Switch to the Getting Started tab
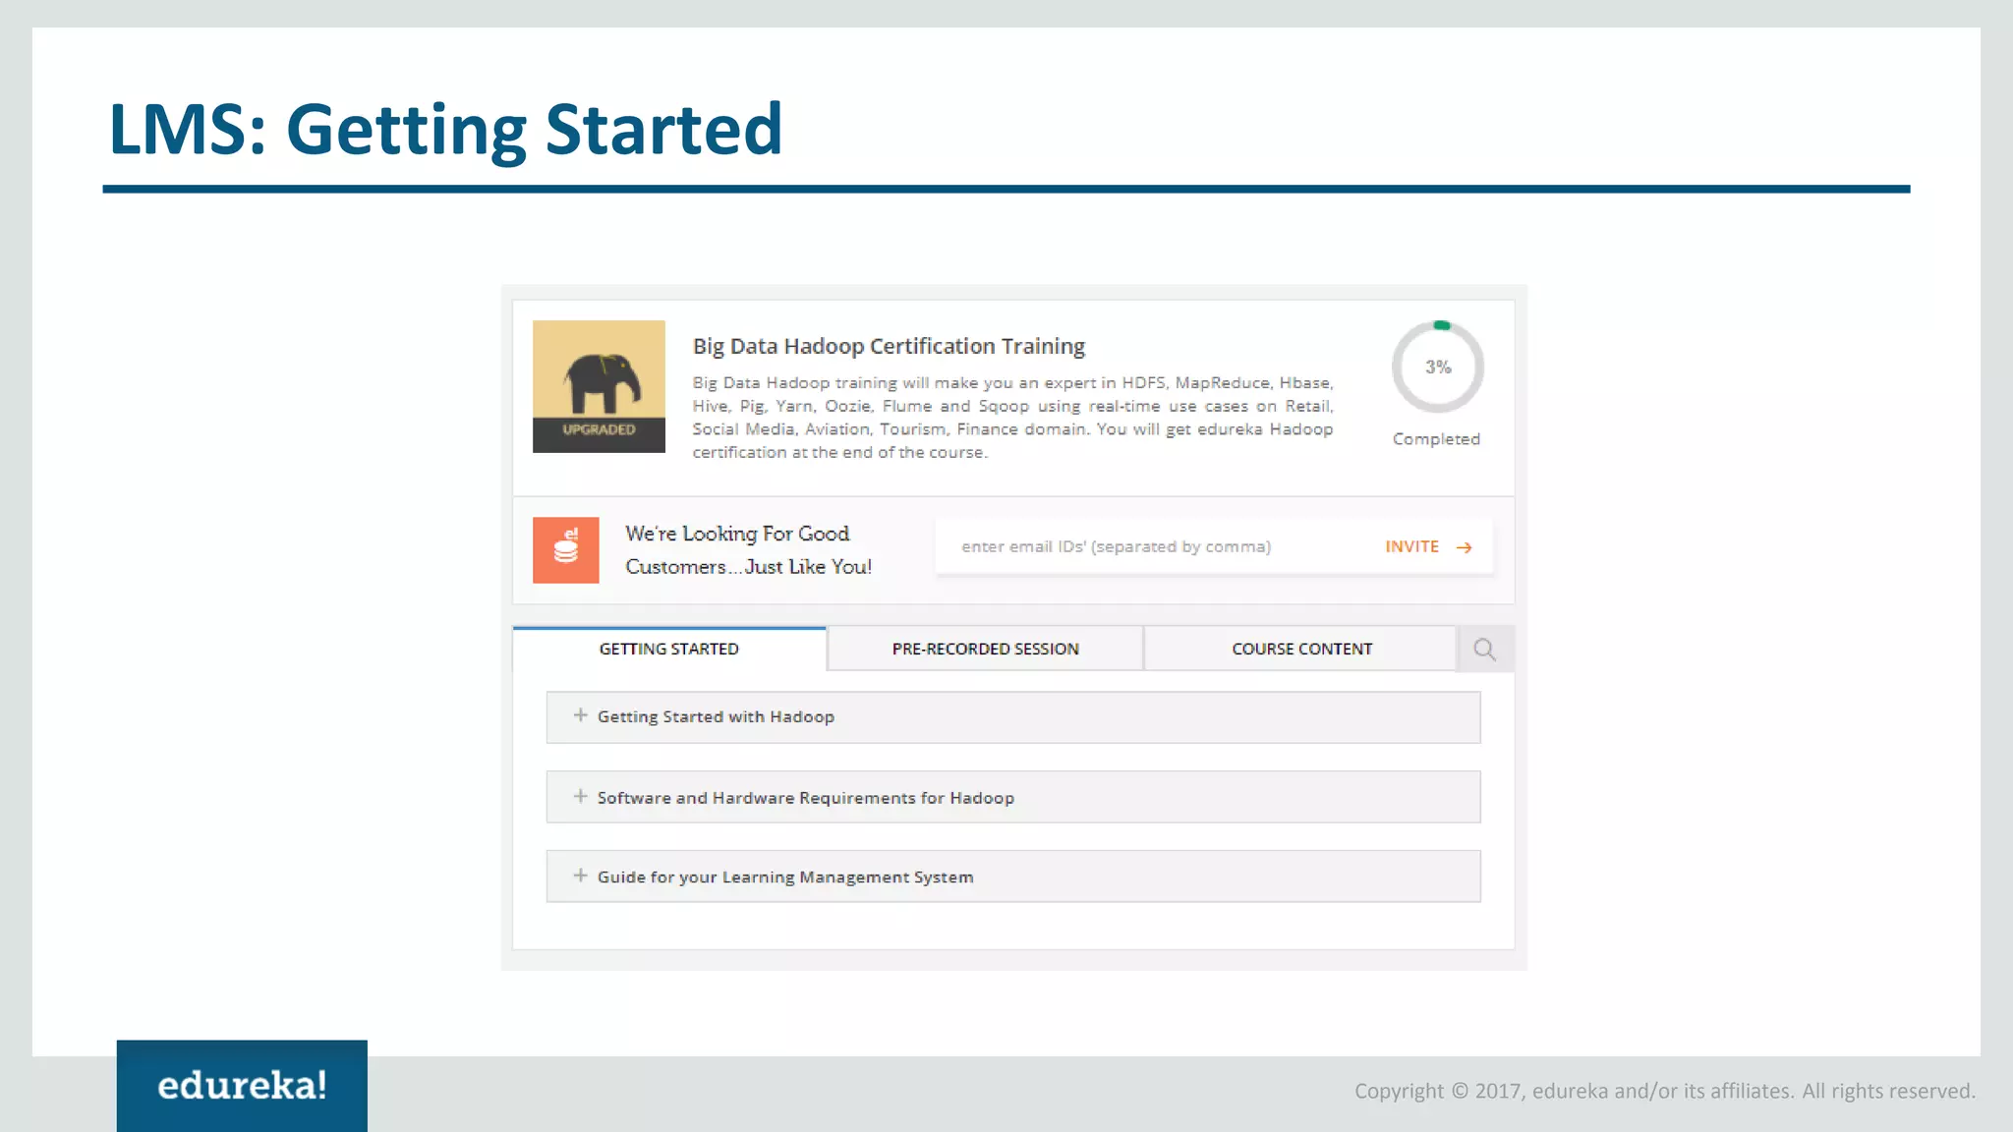 pyautogui.click(x=668, y=650)
